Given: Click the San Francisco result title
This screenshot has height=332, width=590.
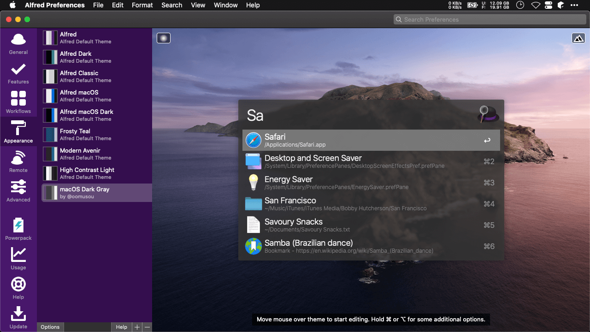Looking at the screenshot, I should coord(290,201).
